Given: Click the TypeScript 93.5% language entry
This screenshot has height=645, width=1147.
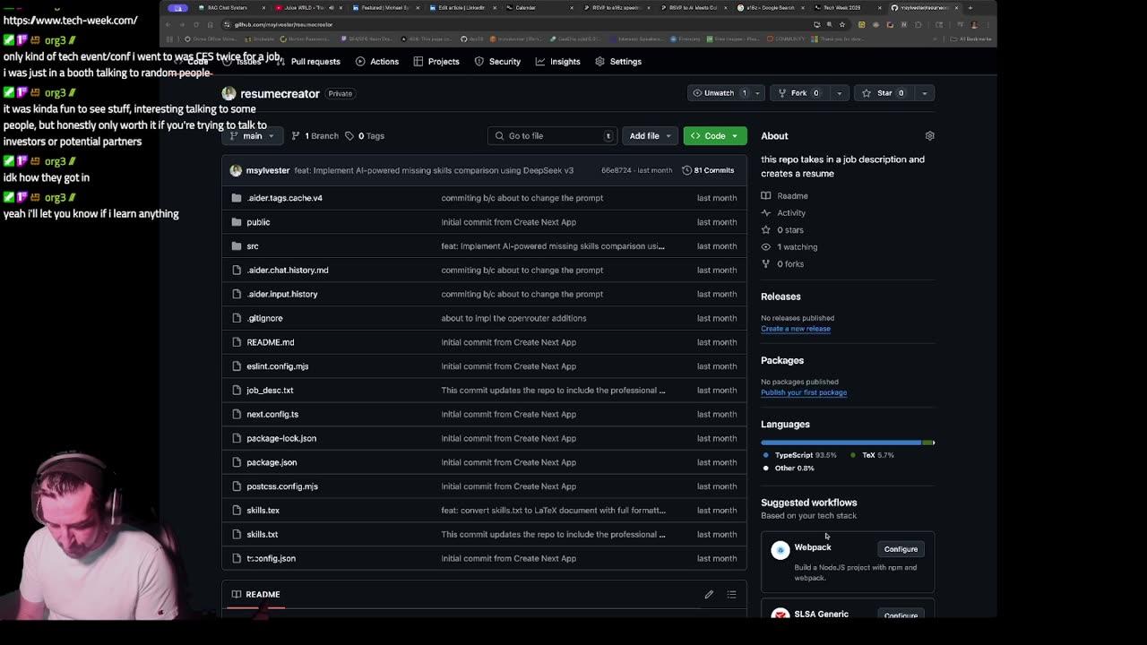Looking at the screenshot, I should (799, 455).
